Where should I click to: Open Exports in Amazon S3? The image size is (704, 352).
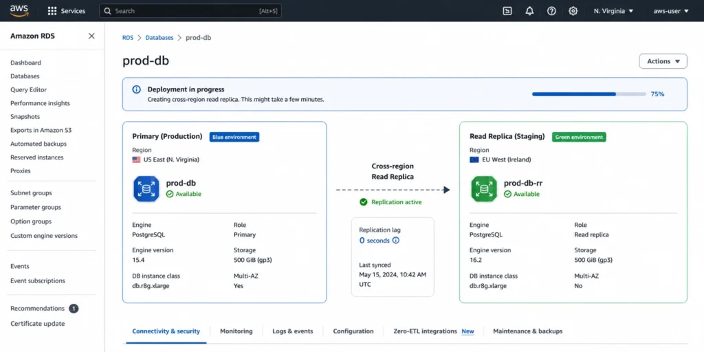[x=41, y=130]
